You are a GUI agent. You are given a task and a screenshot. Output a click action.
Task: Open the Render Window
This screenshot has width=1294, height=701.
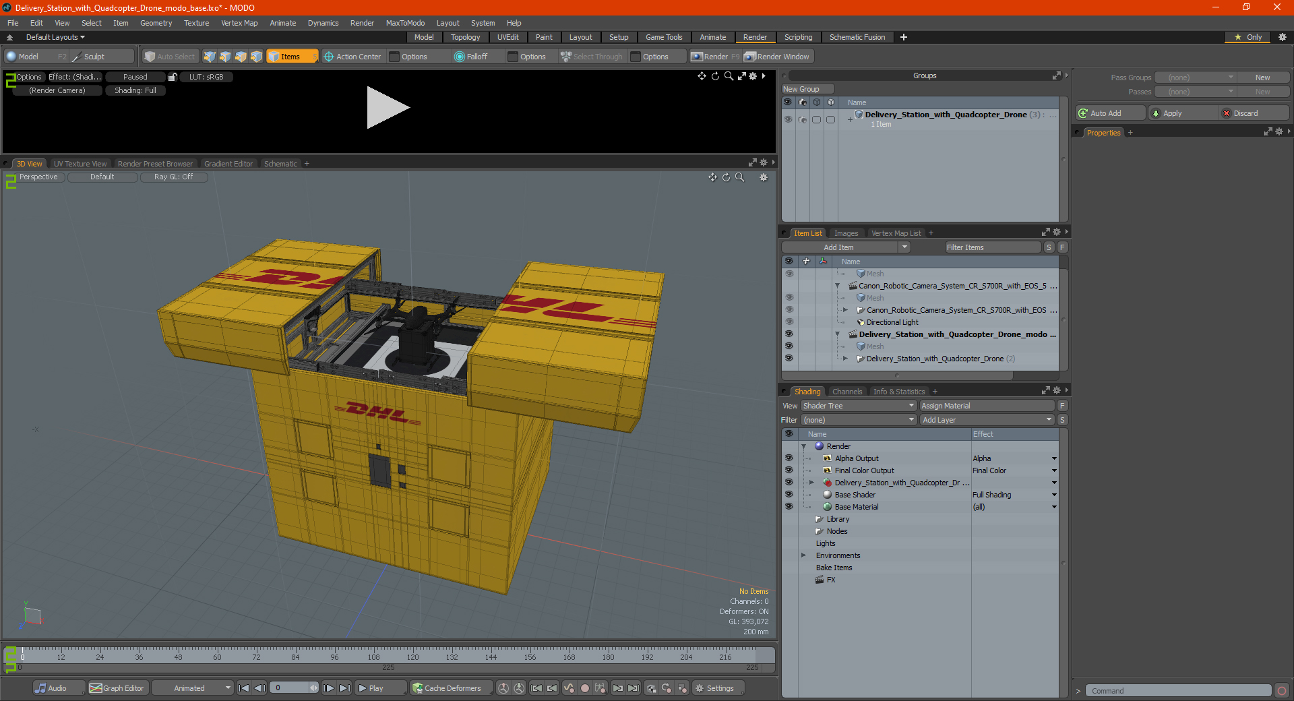click(777, 57)
